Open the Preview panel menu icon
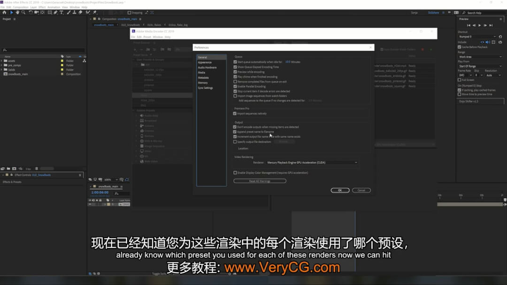 click(501, 19)
